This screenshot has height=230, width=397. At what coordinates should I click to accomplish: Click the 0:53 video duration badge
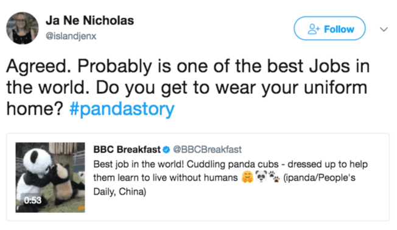click(x=33, y=200)
